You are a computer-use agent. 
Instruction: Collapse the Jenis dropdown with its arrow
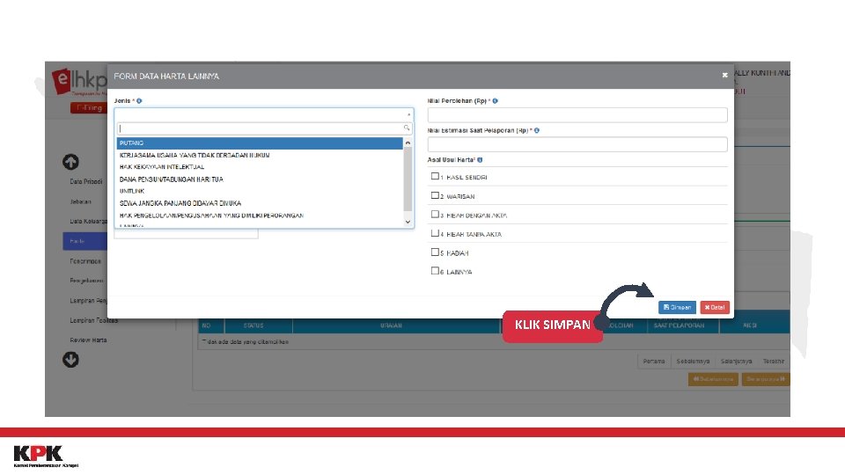409,114
